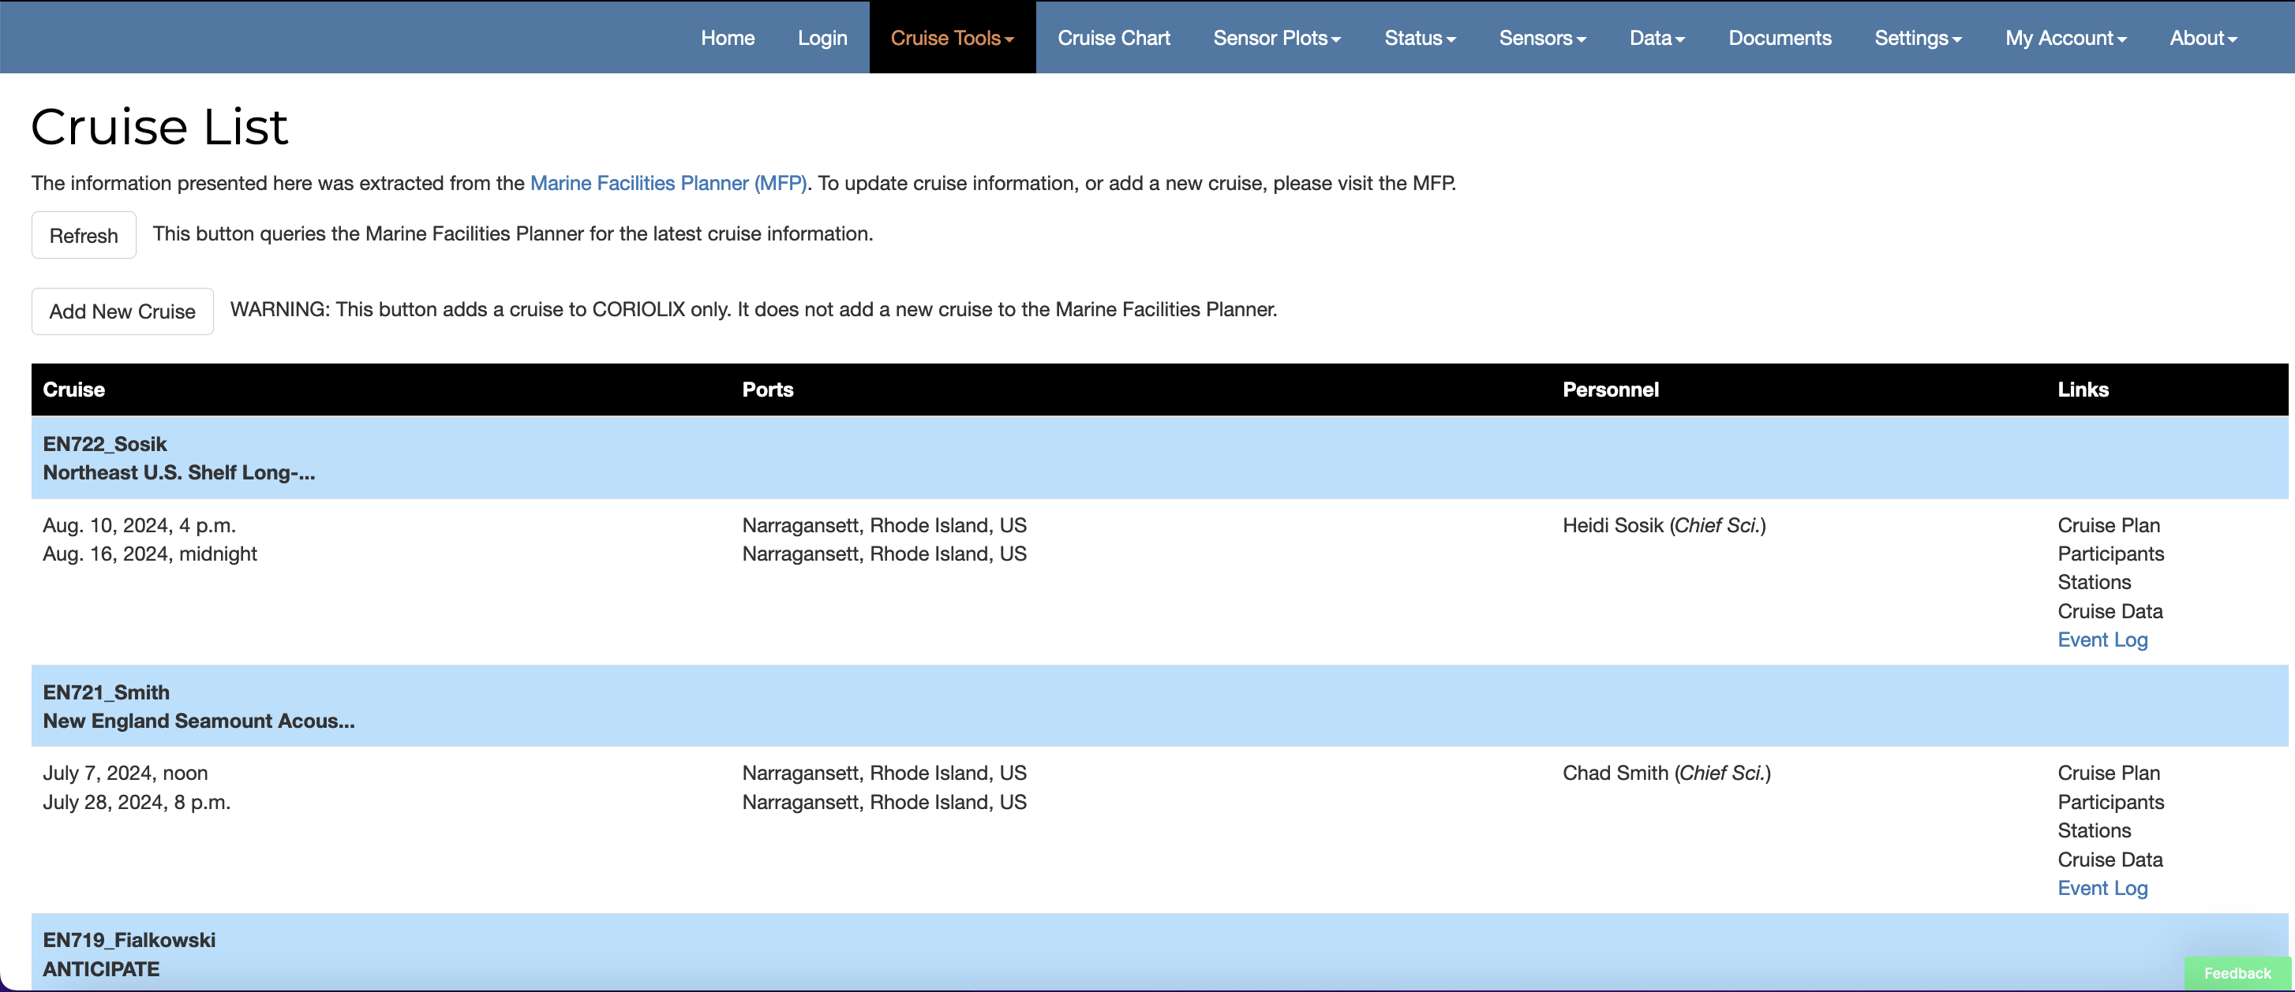Open Event Log for EN722_Sosik cruise
The height and width of the screenshot is (992, 2295).
(2102, 640)
